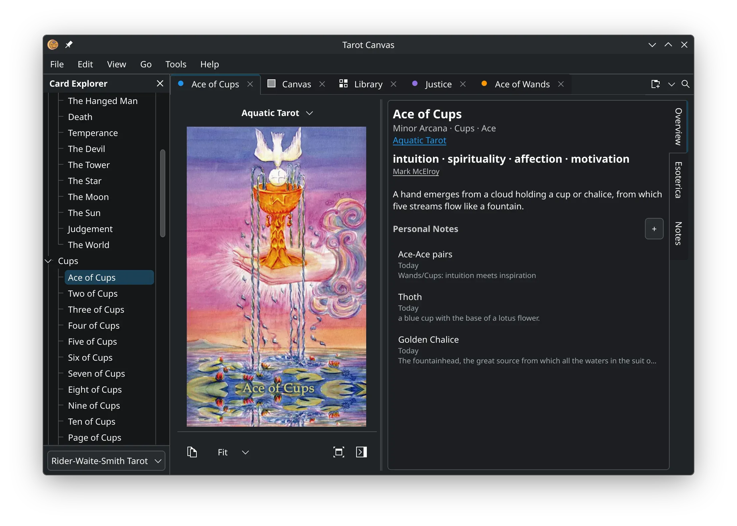The width and height of the screenshot is (737, 526).
Task: Select Seven of Cups in tree
Action: 96,374
